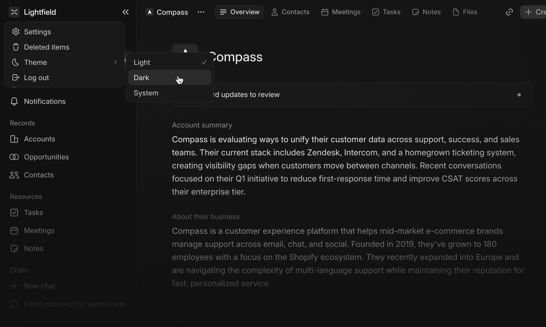Viewport: 546px width, 327px height.
Task: Click the Notifications bell icon
Action: tap(14, 101)
